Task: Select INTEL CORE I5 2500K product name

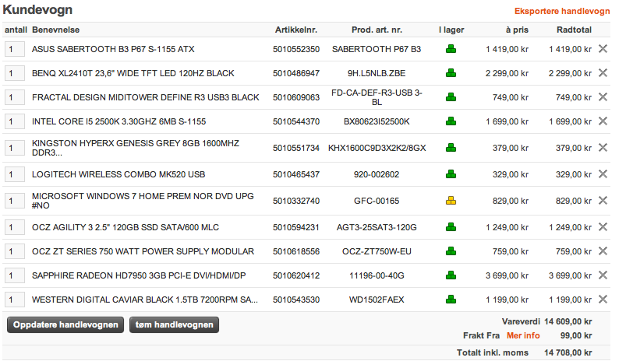Action: point(119,121)
